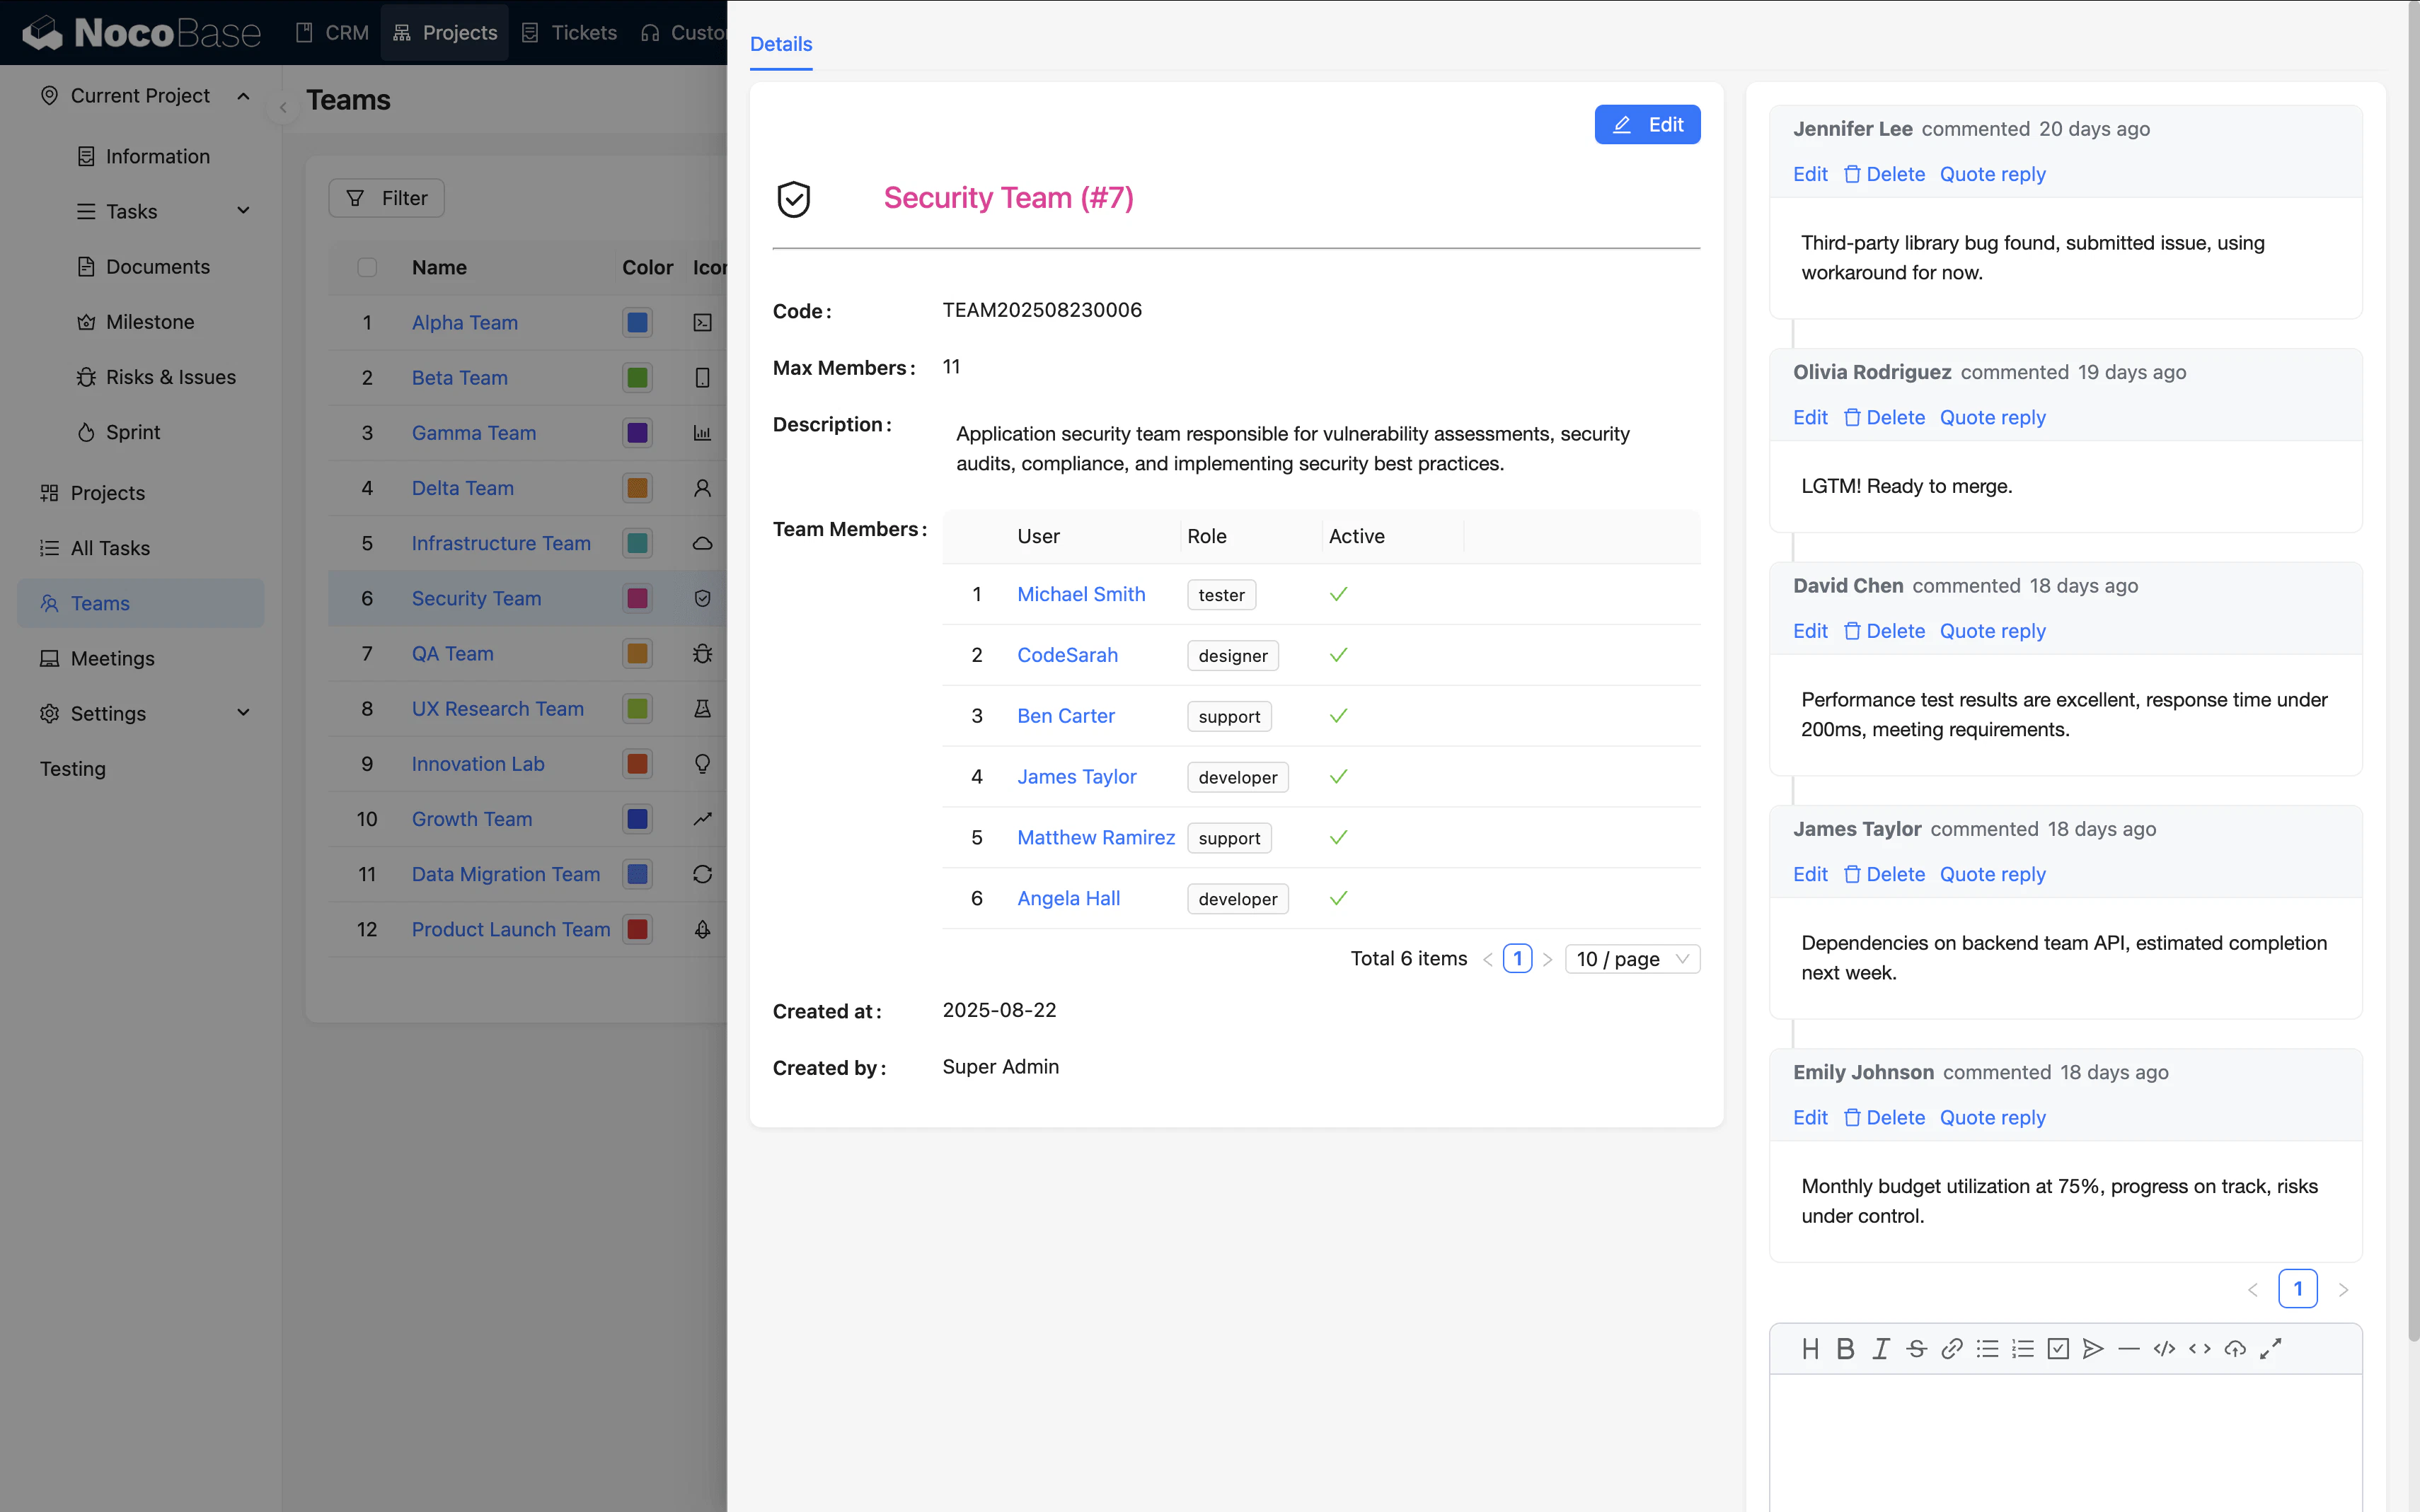Click the 'developer' role tag for James Taylor
The width and height of the screenshot is (2420, 1512).
pos(1238,777)
